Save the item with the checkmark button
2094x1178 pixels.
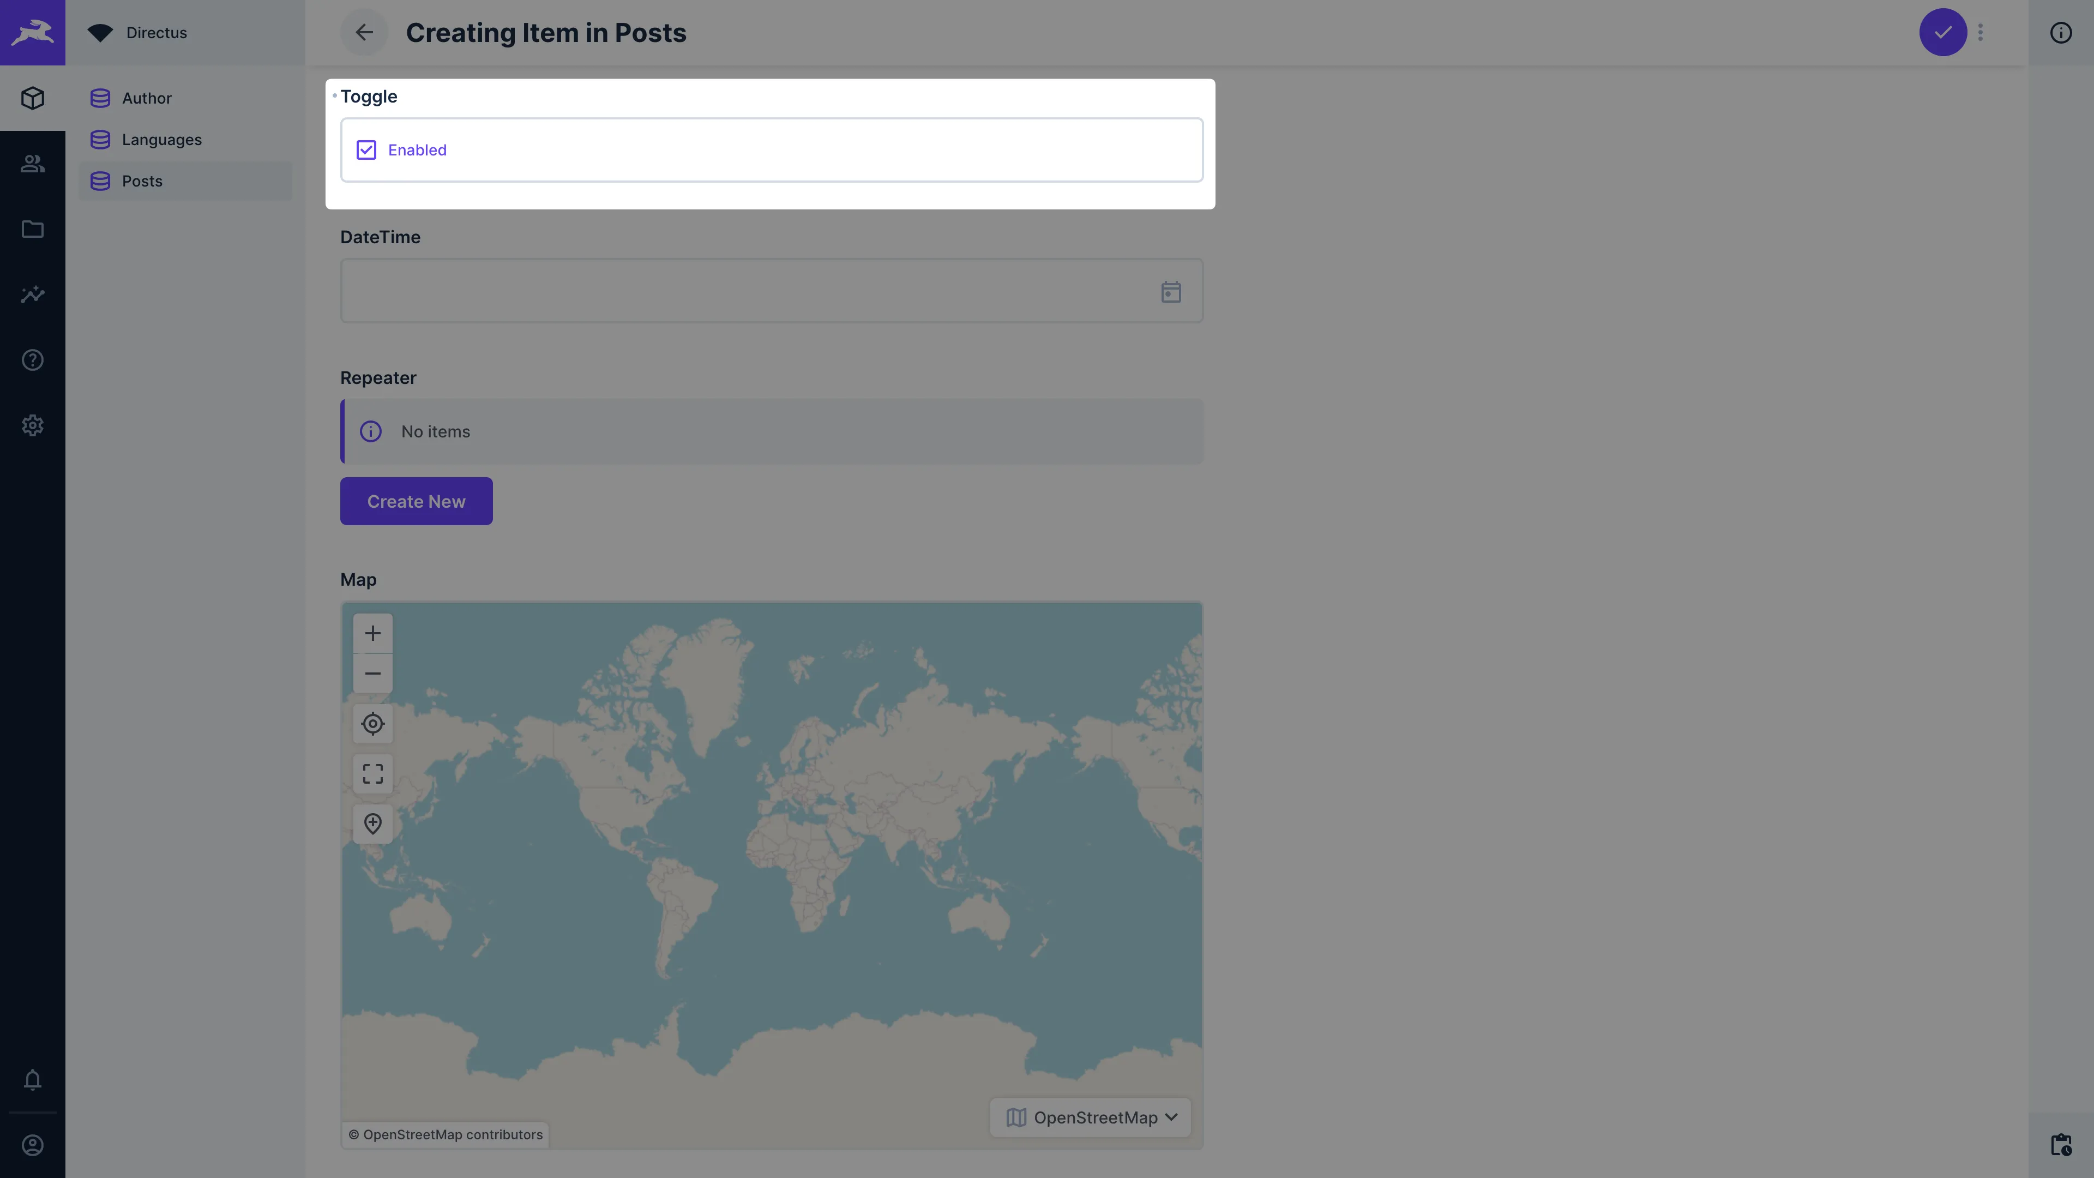point(1942,33)
